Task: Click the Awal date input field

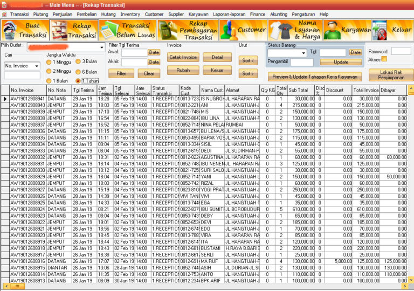Action: pyautogui.click(x=134, y=53)
